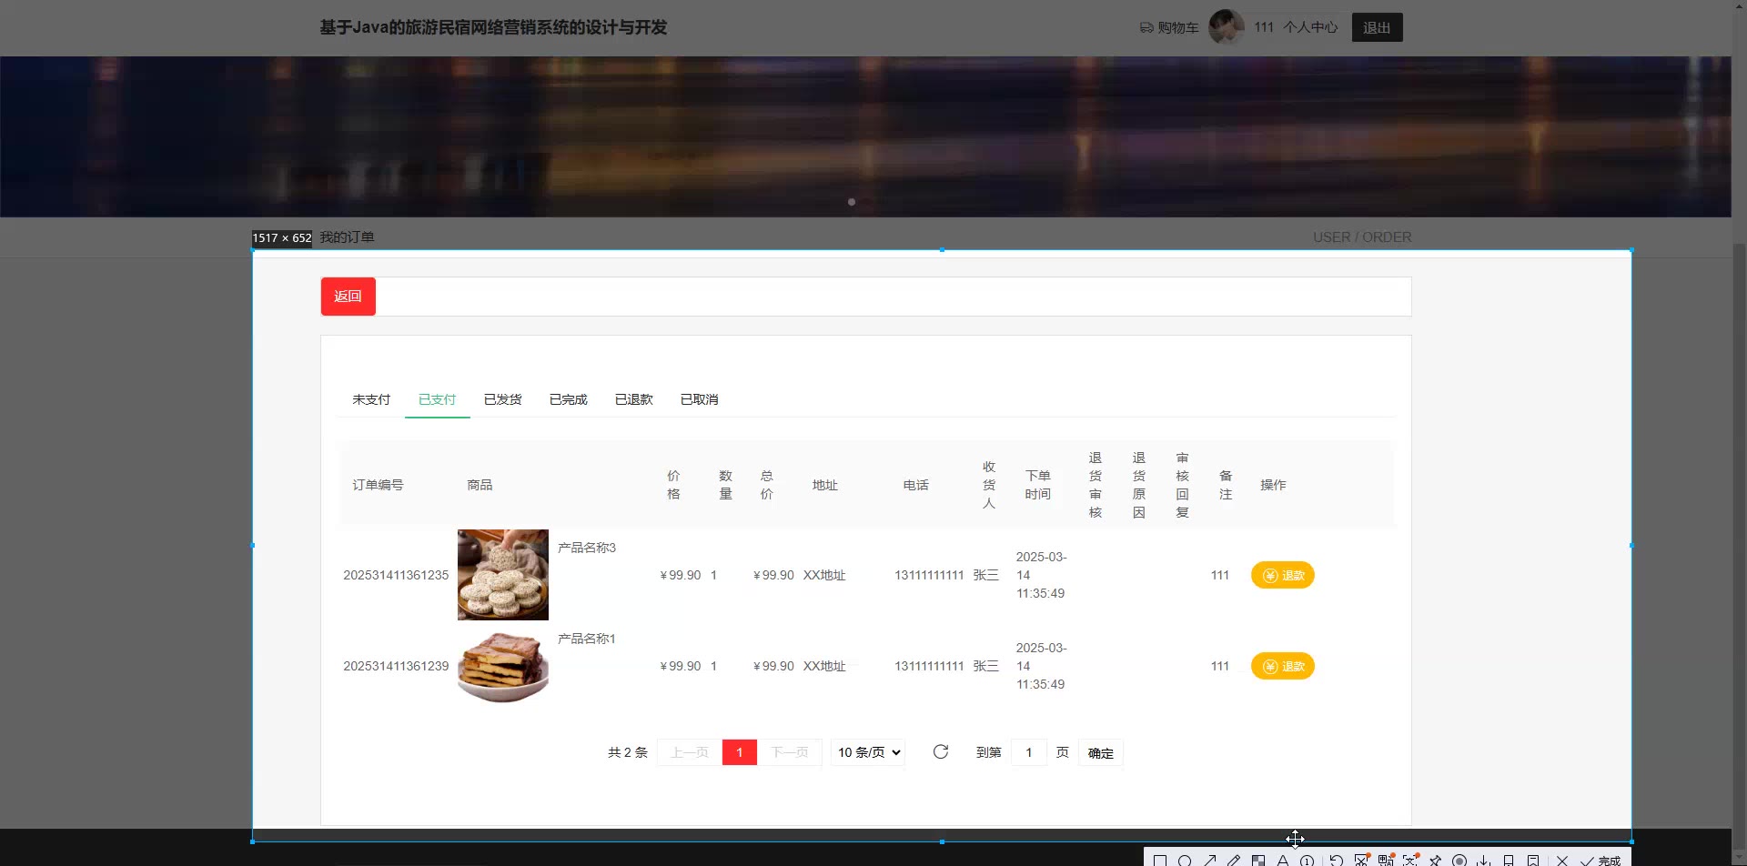Click order number 202531411361239
The height and width of the screenshot is (866, 1747).
[396, 666]
